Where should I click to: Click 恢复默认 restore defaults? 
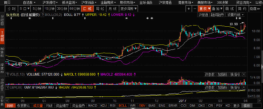(23, 106)
